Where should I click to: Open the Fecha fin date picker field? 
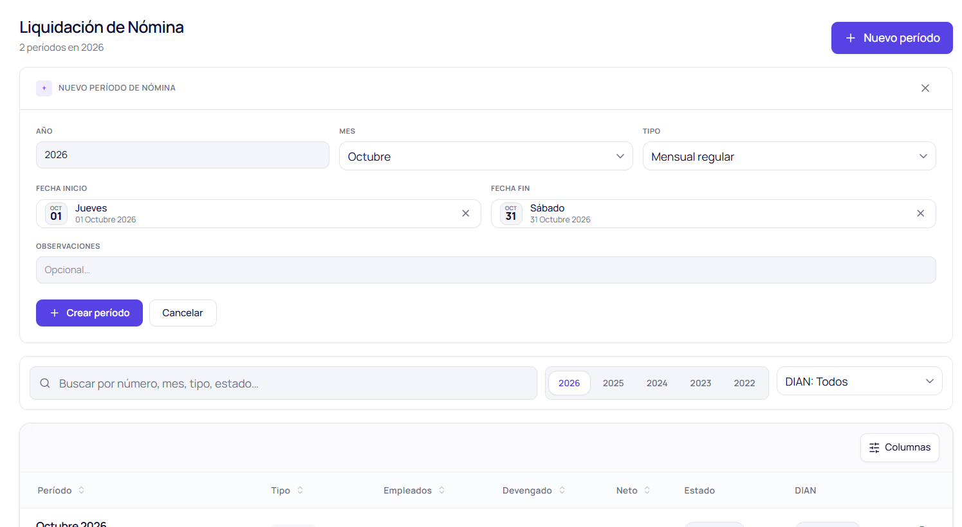tap(713, 213)
